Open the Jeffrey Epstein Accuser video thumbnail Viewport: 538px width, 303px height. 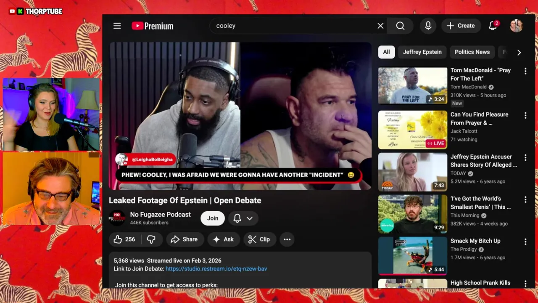pyautogui.click(x=412, y=172)
